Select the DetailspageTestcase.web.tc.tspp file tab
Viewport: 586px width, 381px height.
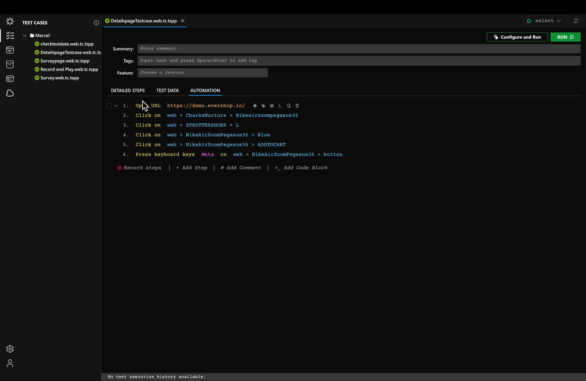pyautogui.click(x=143, y=21)
